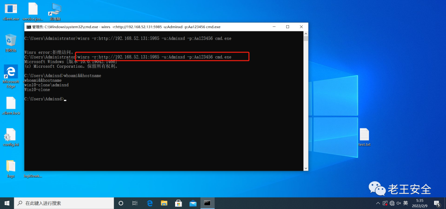Select the config.ini file icon
The height and width of the screenshot is (209, 446).
11,137
